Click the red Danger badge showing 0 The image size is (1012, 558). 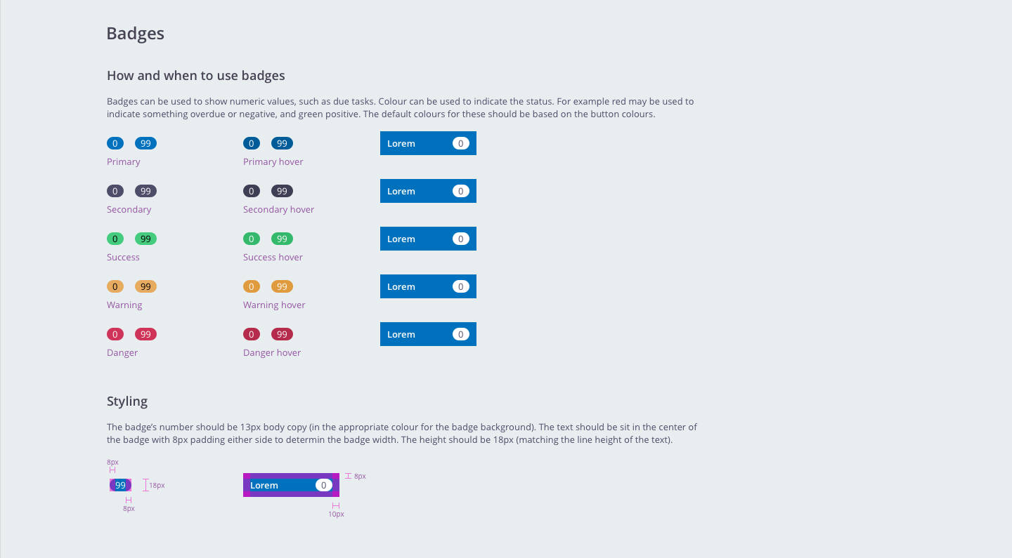click(x=115, y=334)
